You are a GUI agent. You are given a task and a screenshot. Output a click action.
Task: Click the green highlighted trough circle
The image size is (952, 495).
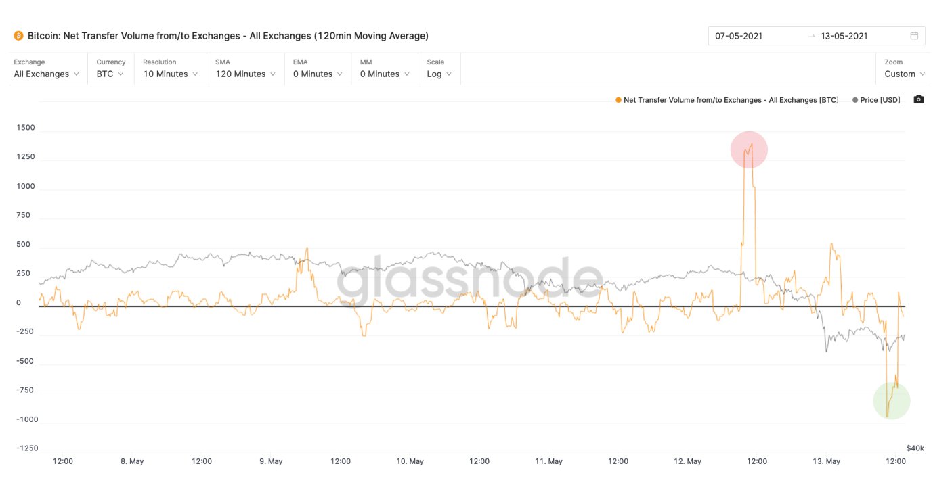(x=891, y=400)
